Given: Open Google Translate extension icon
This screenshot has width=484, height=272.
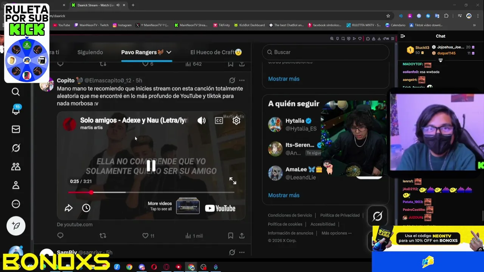Looking at the screenshot, I should point(437,16).
